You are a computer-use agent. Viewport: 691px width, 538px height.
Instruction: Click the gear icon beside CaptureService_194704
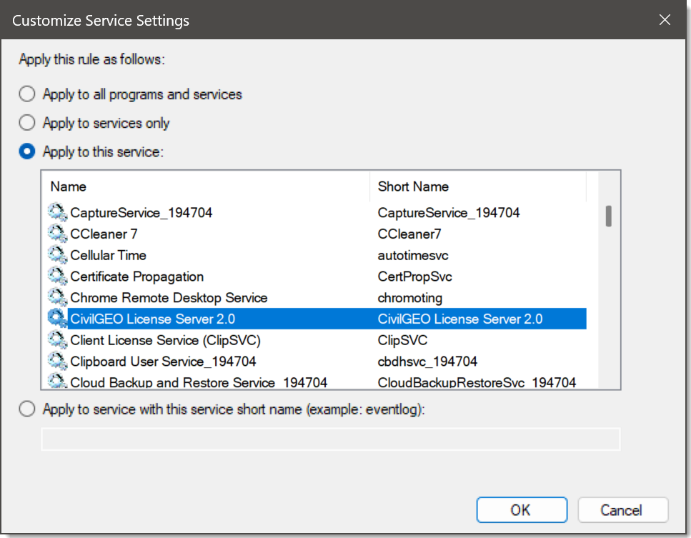tap(56, 212)
